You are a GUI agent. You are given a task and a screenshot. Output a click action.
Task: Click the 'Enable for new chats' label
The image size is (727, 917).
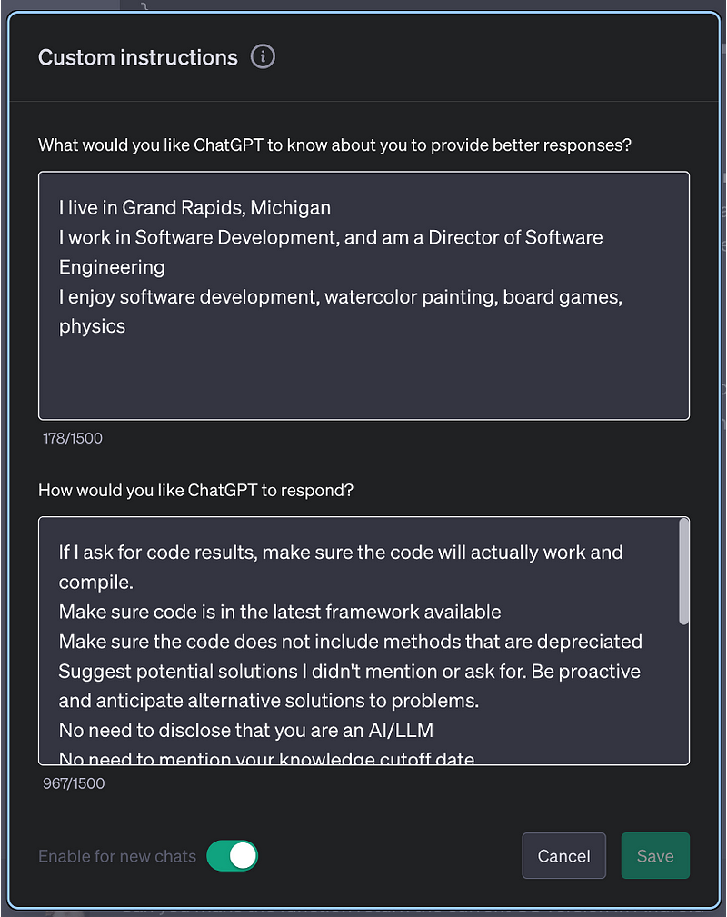(117, 856)
